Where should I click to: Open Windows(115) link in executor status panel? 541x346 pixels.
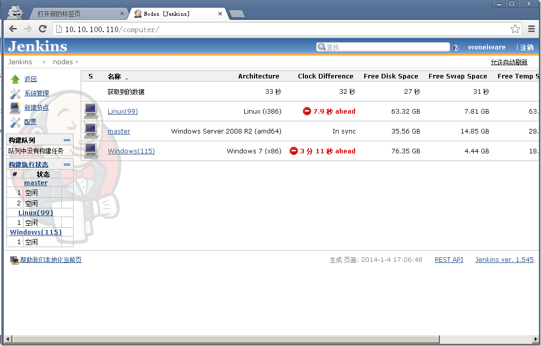tap(36, 232)
